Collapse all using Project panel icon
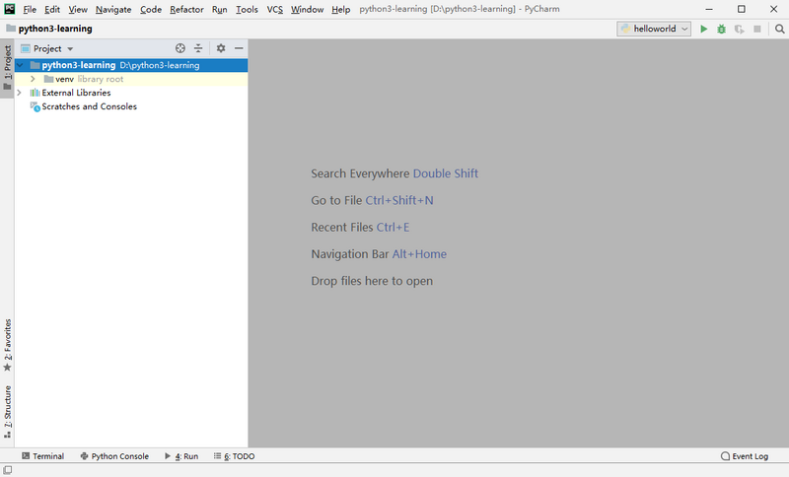The image size is (789, 477). coord(198,48)
